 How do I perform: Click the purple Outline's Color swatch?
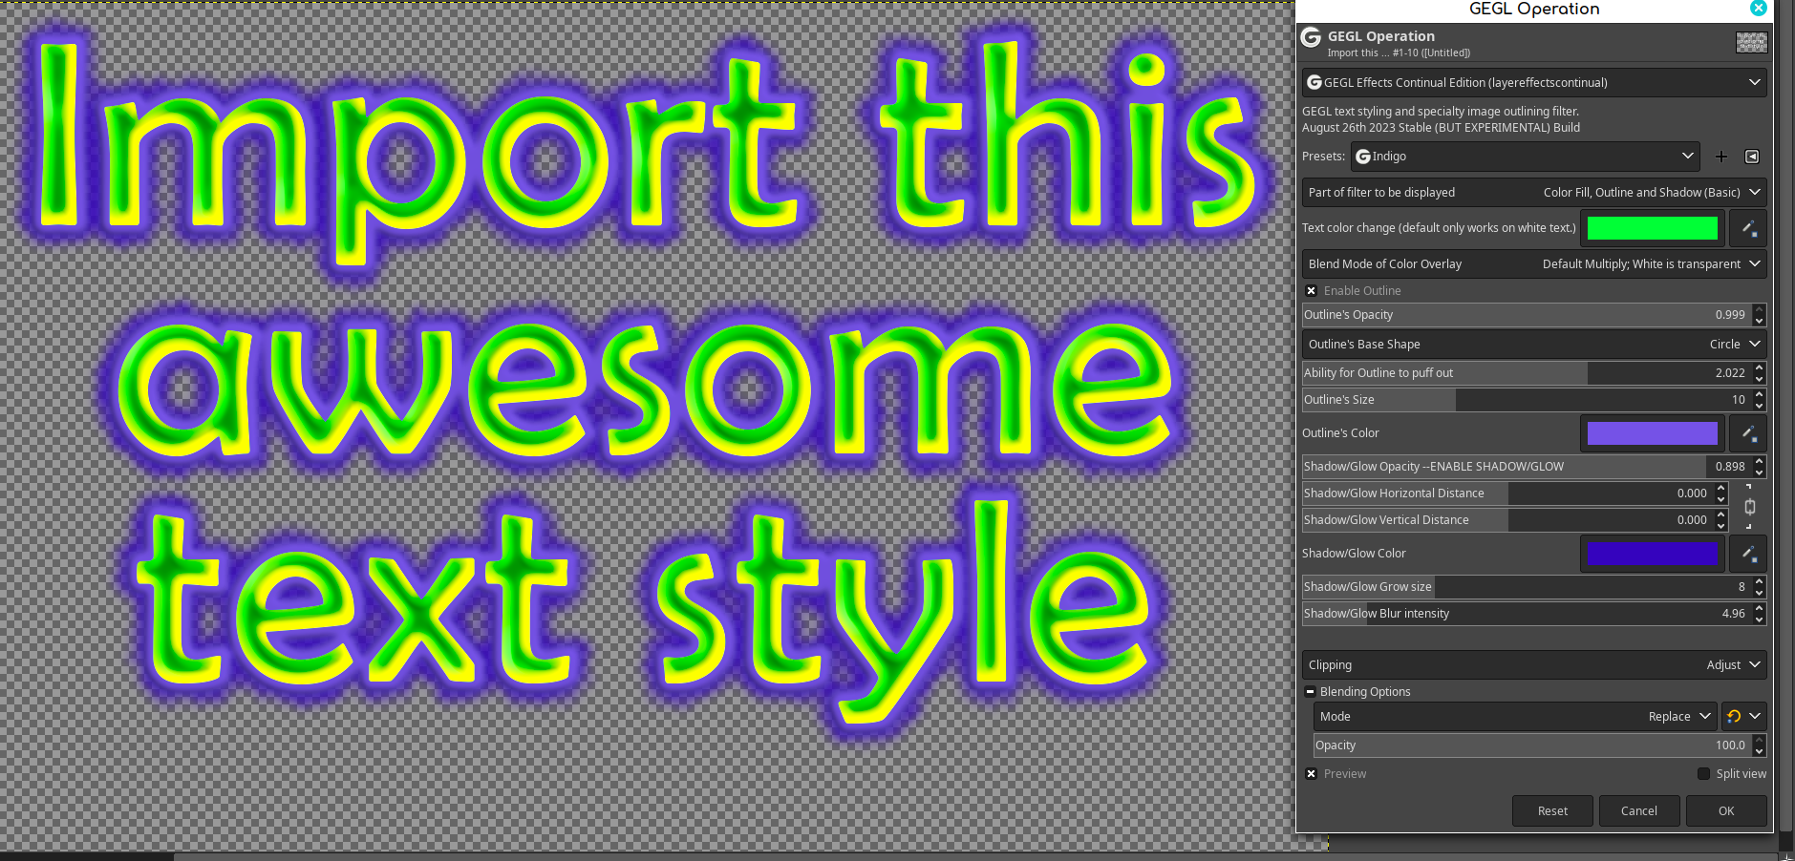1652,433
